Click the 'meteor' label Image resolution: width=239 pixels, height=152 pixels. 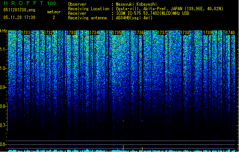click(54, 12)
